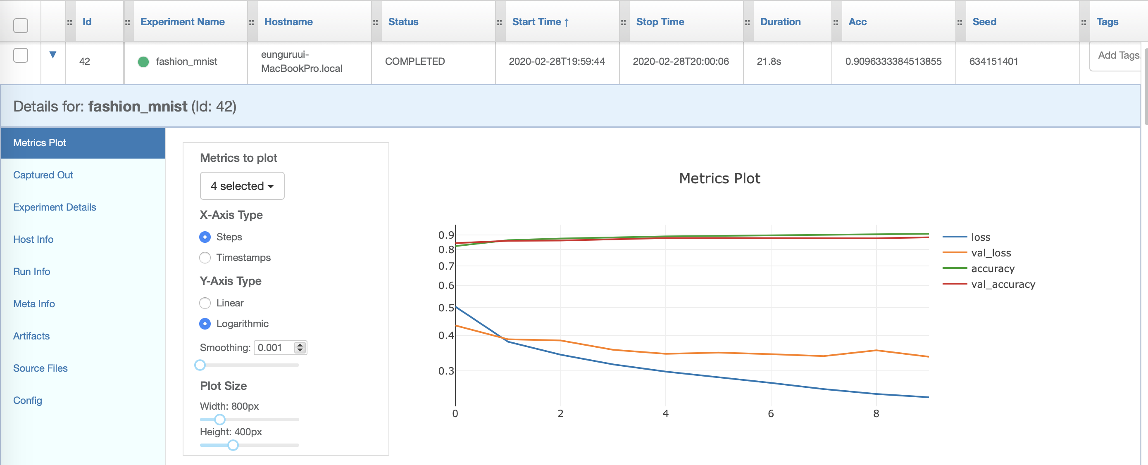Click drag handle before Duration column

pyautogui.click(x=747, y=22)
